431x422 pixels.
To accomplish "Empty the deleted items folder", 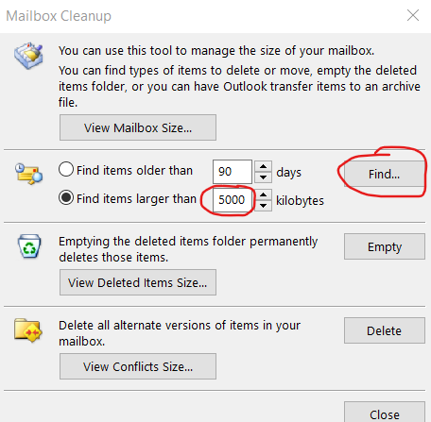I will pyautogui.click(x=385, y=246).
